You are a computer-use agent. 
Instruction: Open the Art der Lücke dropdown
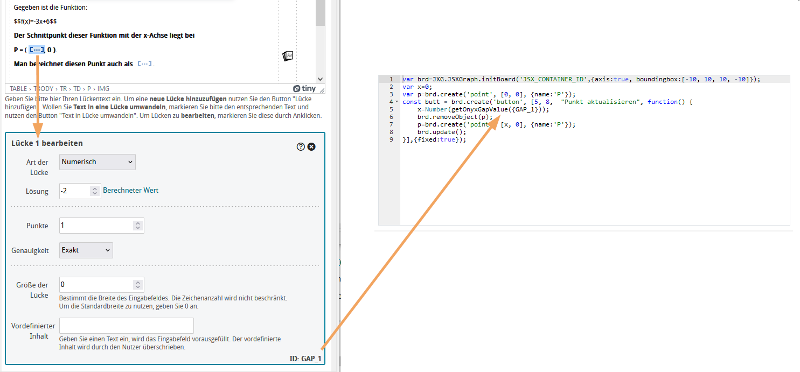[x=97, y=162]
